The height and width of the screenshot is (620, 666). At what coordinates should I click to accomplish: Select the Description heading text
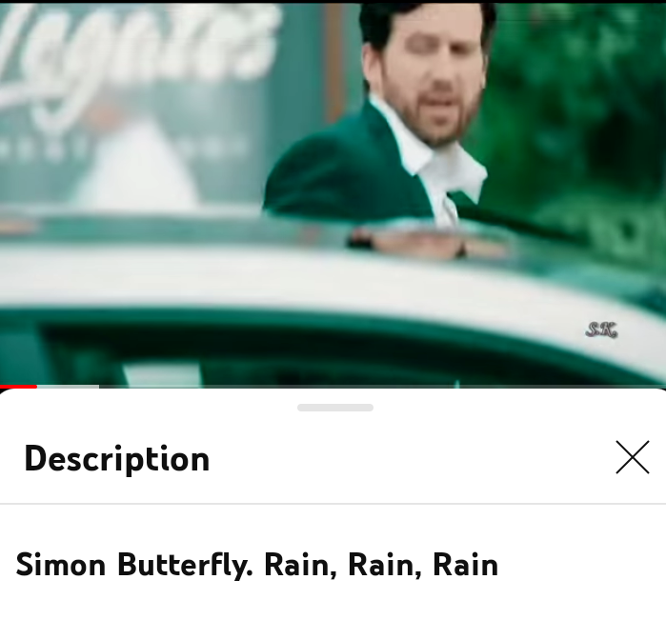117,459
